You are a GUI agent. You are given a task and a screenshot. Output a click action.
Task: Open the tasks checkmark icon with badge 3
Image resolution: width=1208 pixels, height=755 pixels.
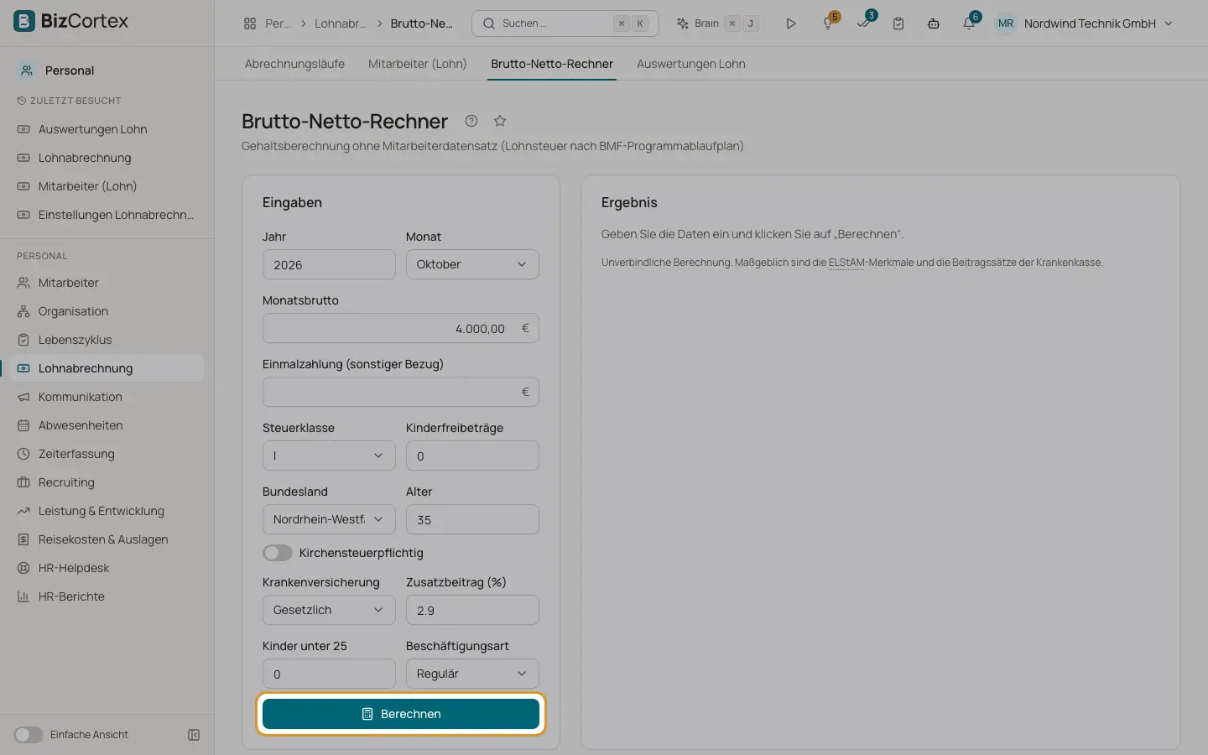864,23
